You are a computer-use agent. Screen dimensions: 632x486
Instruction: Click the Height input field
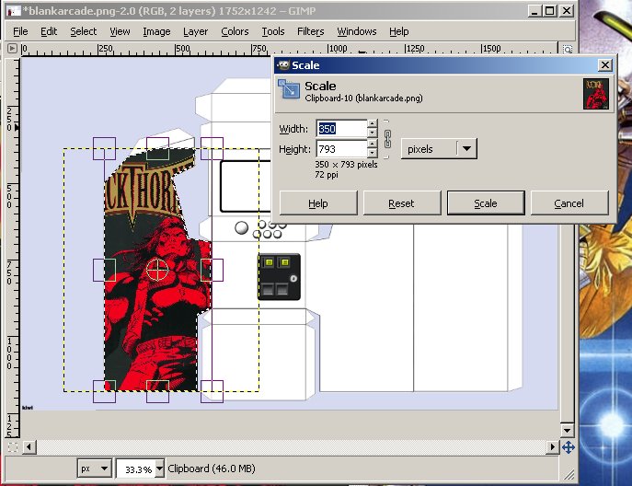pyautogui.click(x=341, y=149)
